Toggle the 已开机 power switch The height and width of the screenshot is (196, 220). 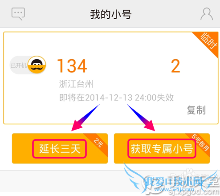pos(28,65)
